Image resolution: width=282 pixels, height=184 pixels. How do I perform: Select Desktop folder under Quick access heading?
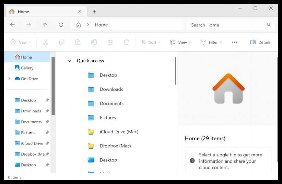pos(102,75)
